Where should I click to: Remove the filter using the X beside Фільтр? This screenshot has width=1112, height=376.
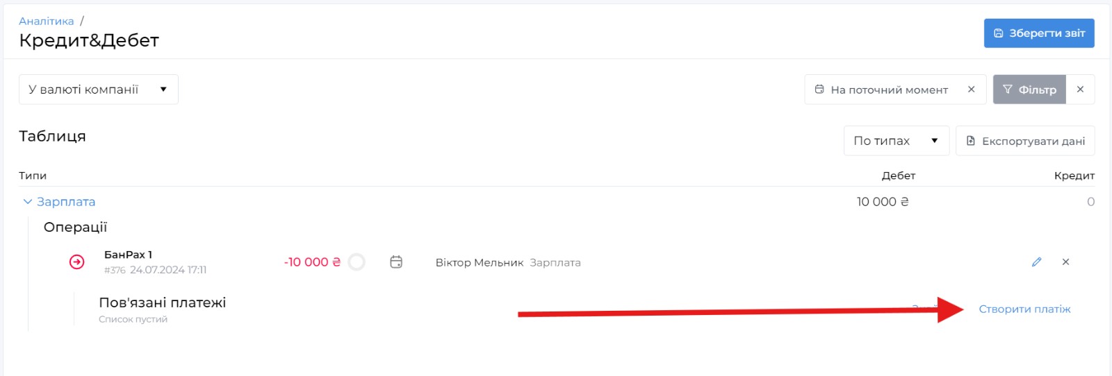pyautogui.click(x=1080, y=89)
